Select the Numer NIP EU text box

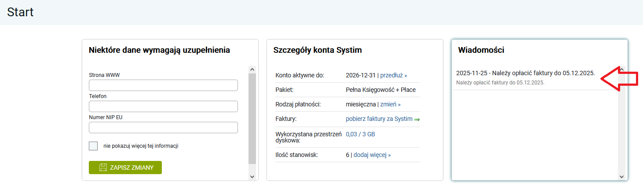(163, 128)
